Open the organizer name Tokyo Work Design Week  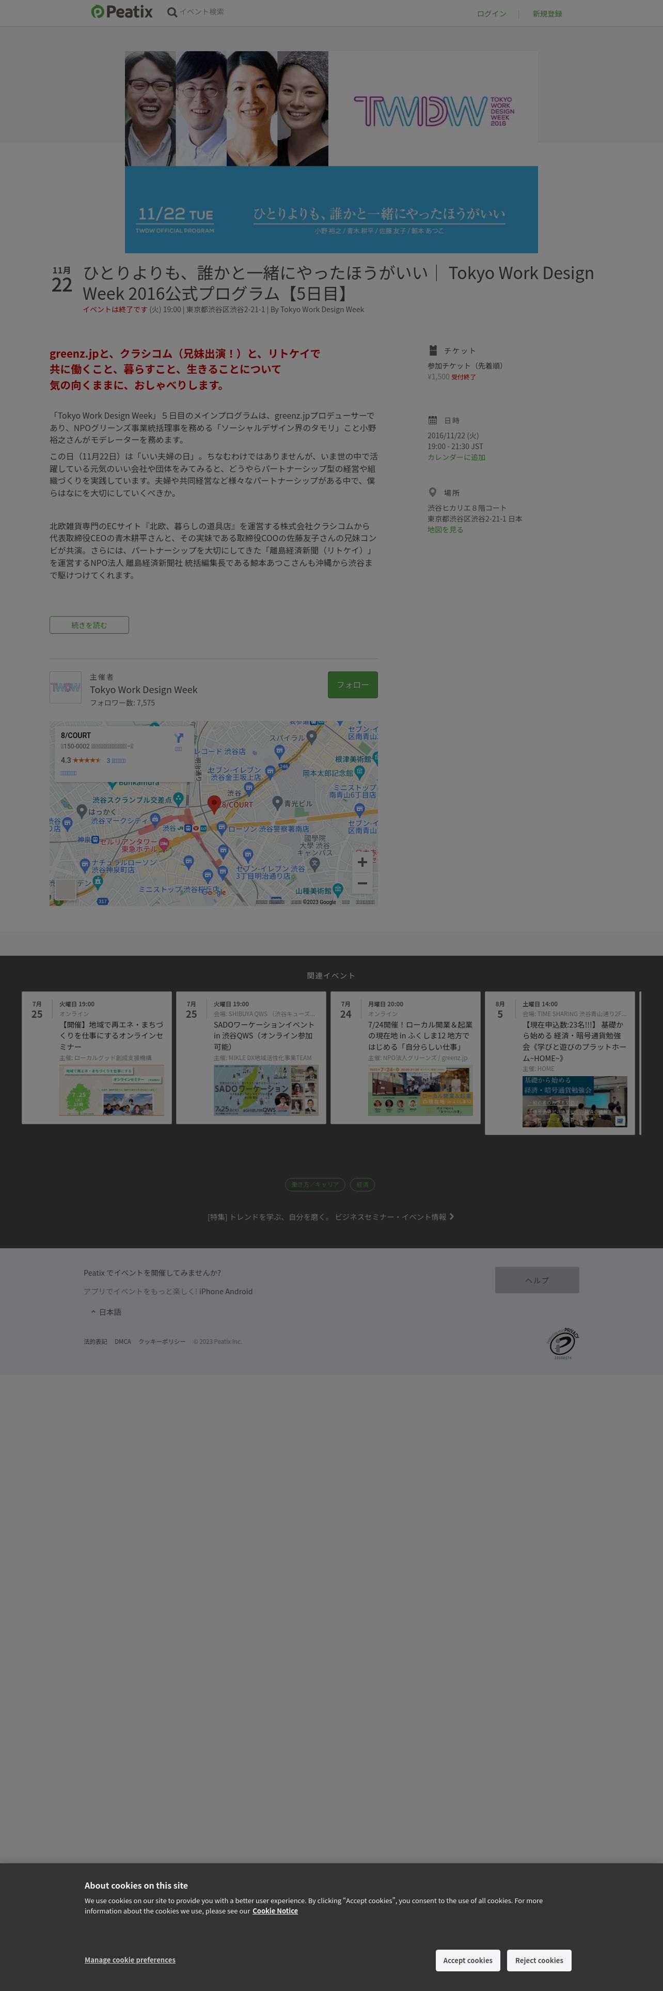[x=144, y=690]
